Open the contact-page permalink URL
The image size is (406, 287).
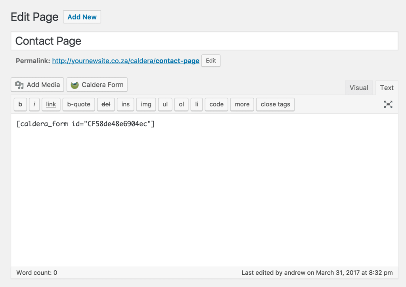pos(126,61)
